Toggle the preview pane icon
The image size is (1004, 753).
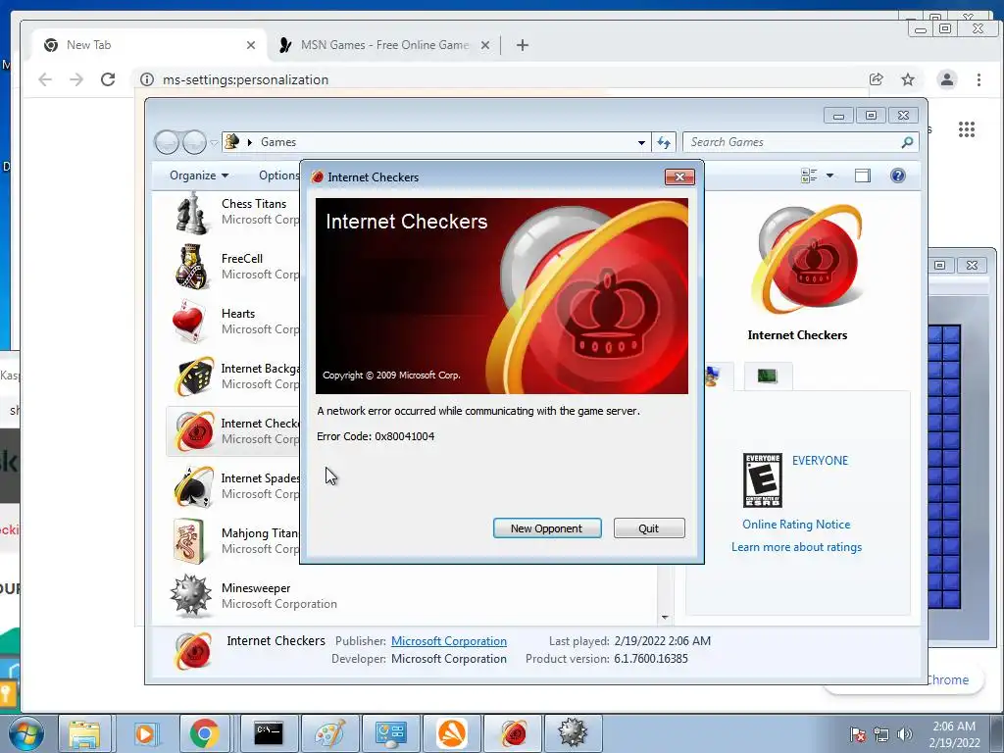point(863,176)
